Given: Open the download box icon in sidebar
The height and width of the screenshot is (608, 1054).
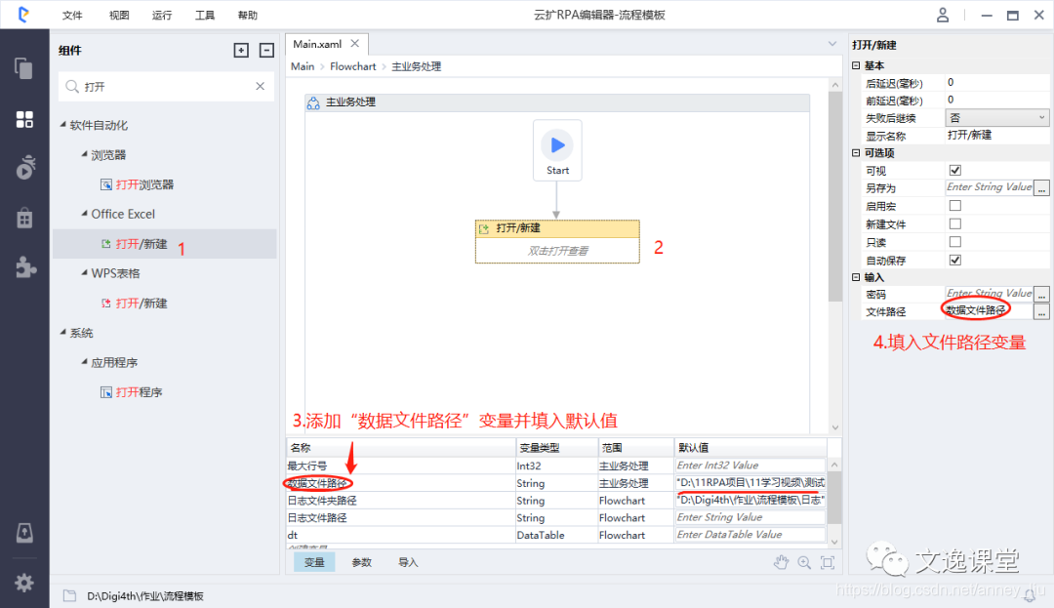Looking at the screenshot, I should click(x=24, y=533).
